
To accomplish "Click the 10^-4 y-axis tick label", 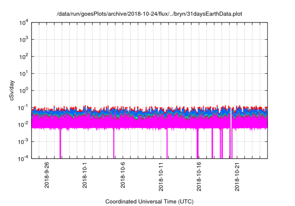I will 24,158.
